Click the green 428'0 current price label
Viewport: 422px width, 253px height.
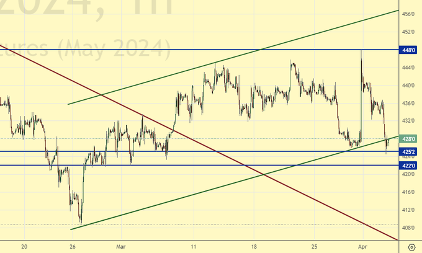click(409, 140)
